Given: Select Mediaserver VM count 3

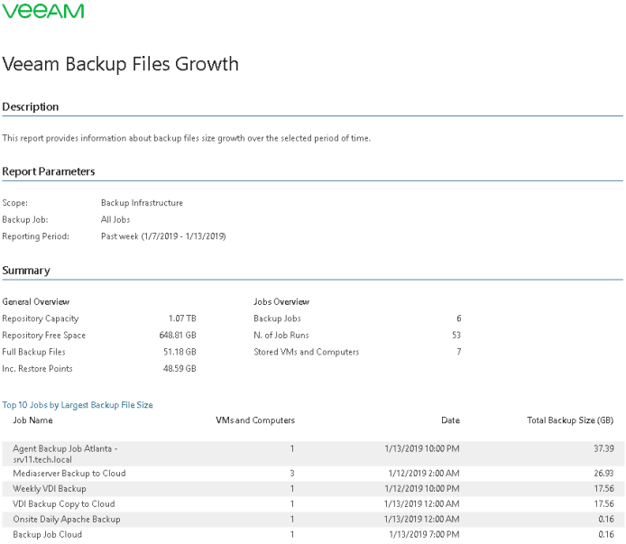Looking at the screenshot, I should [x=292, y=474].
